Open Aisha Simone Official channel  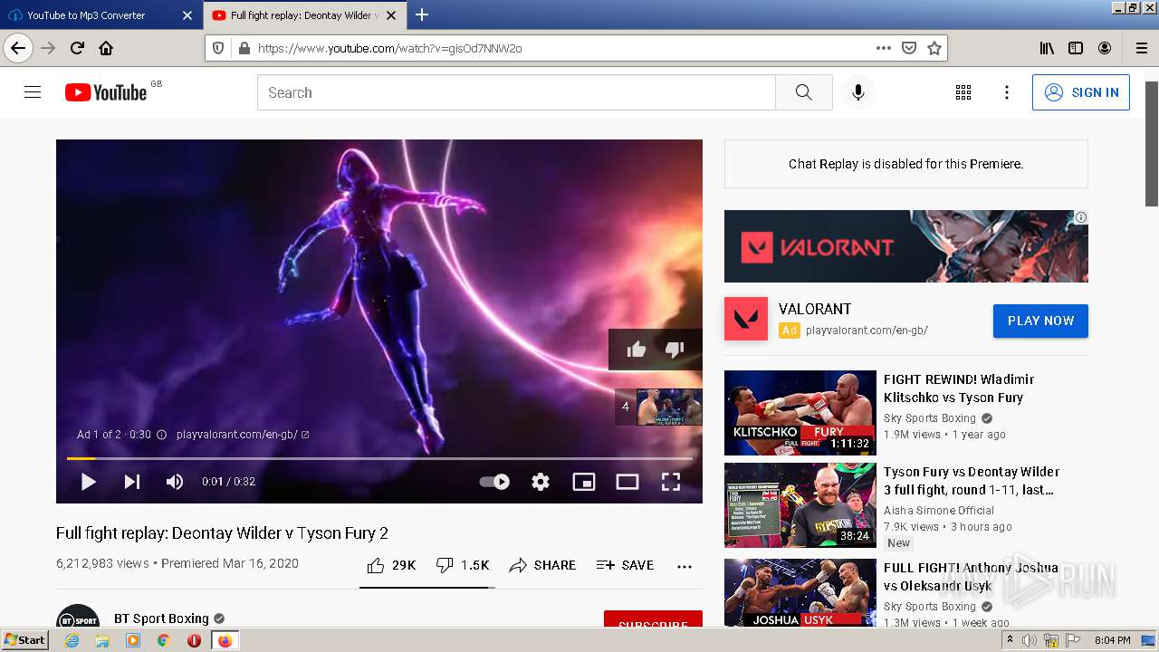[x=939, y=511]
